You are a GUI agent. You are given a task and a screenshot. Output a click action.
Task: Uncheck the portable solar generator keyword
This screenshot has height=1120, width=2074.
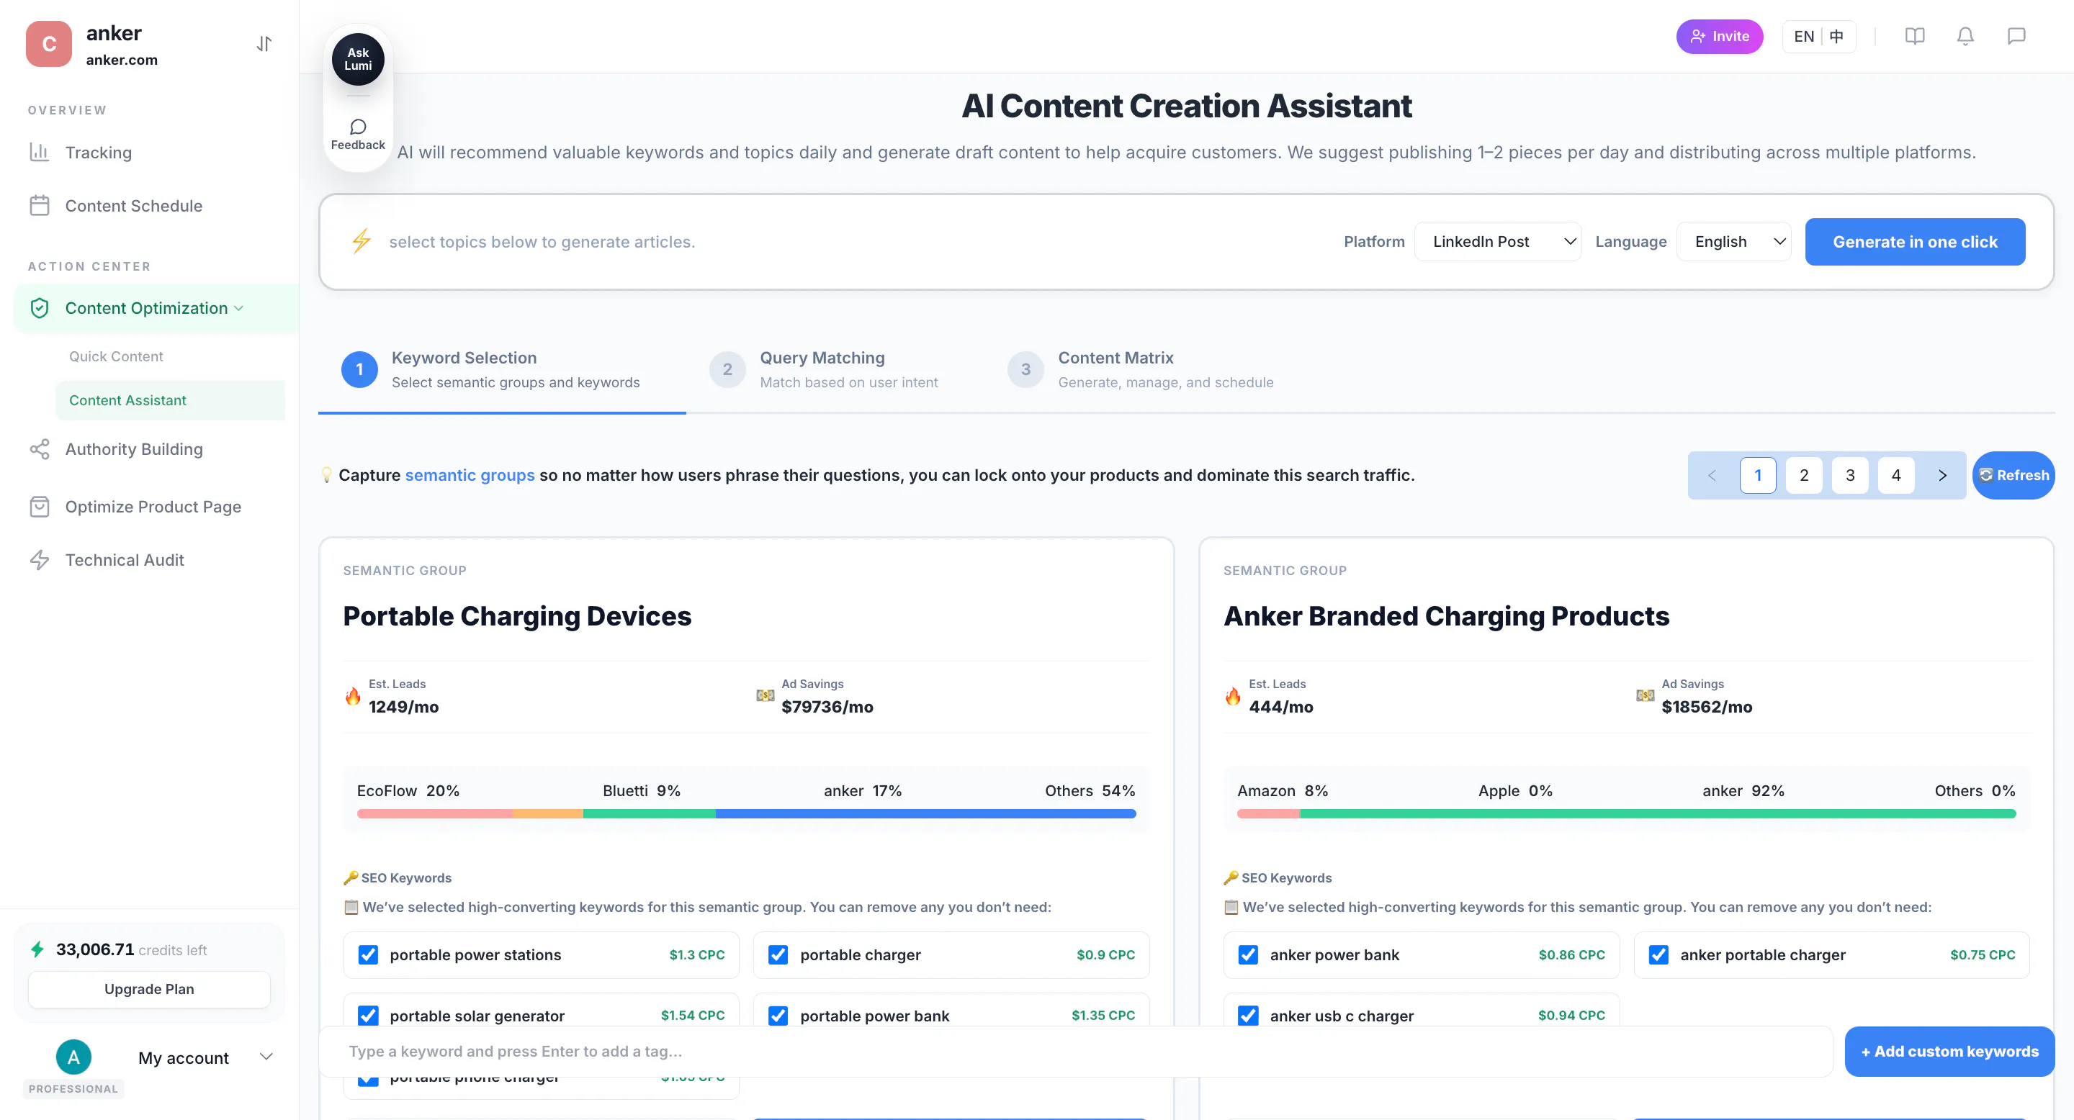click(x=368, y=1016)
